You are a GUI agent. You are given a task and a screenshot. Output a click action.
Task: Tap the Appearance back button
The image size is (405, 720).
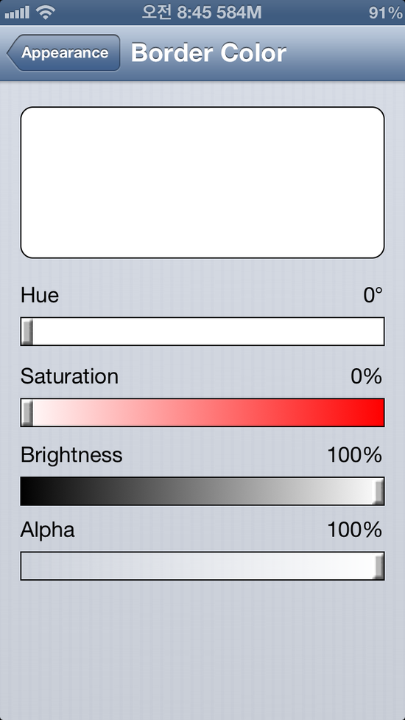[x=63, y=53]
